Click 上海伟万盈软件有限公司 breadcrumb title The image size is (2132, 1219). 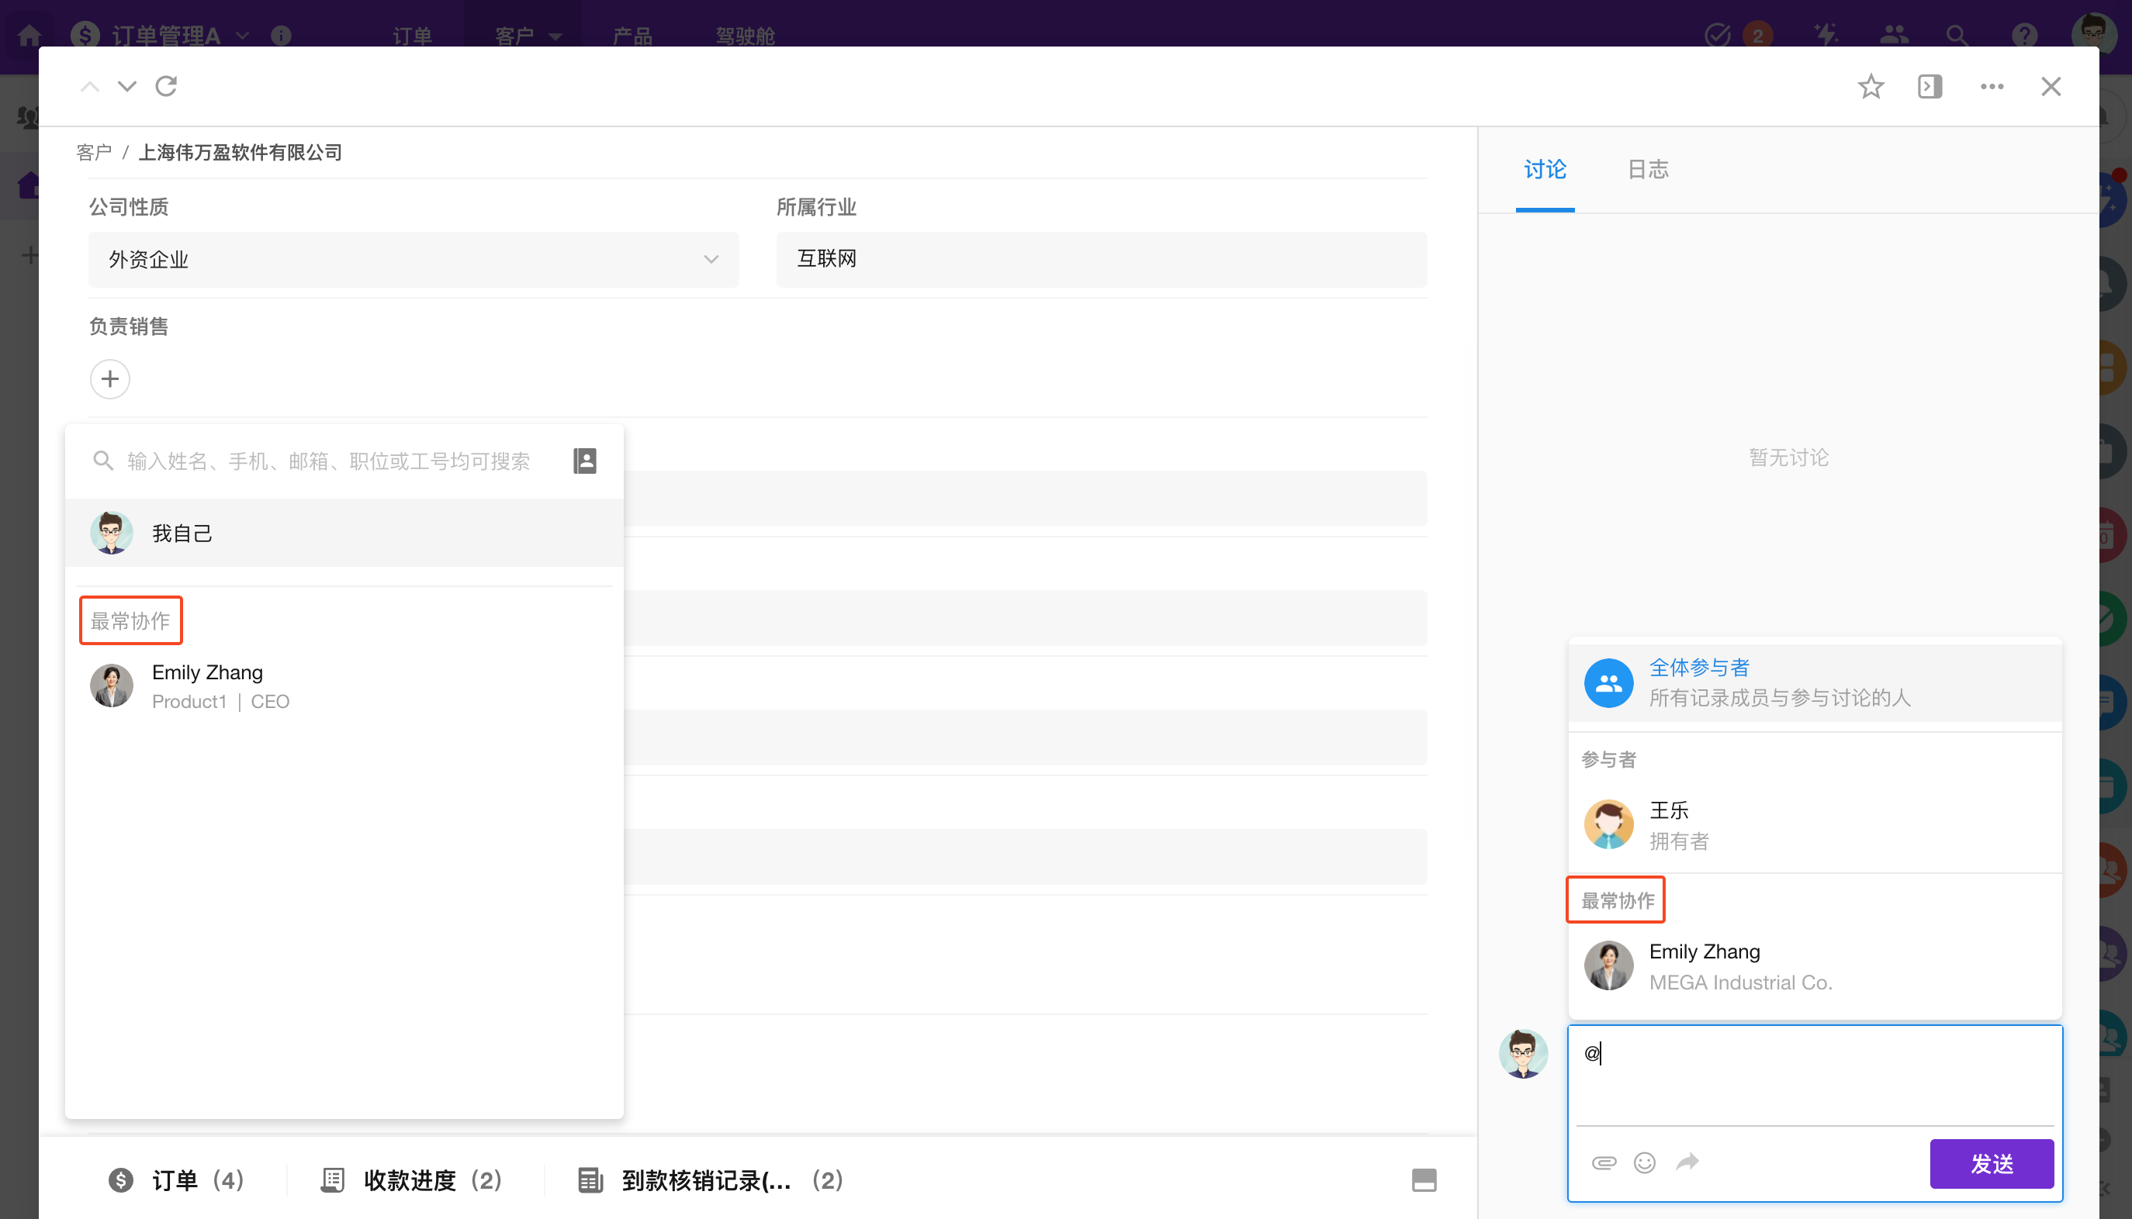tap(241, 152)
